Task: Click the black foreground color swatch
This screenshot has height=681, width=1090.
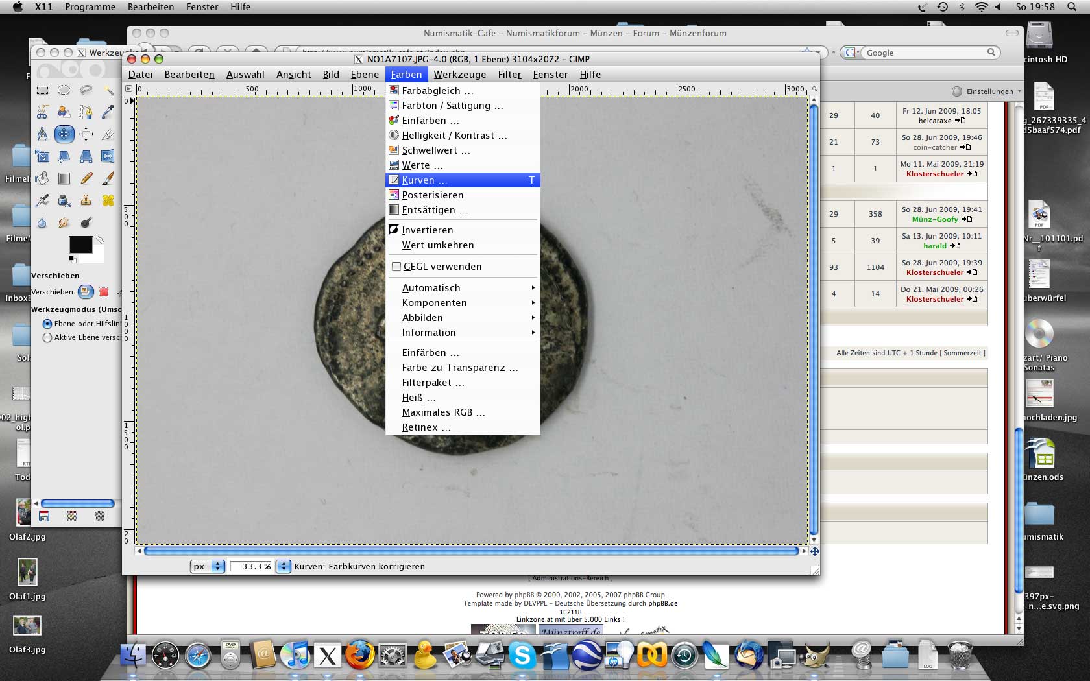Action: [80, 245]
